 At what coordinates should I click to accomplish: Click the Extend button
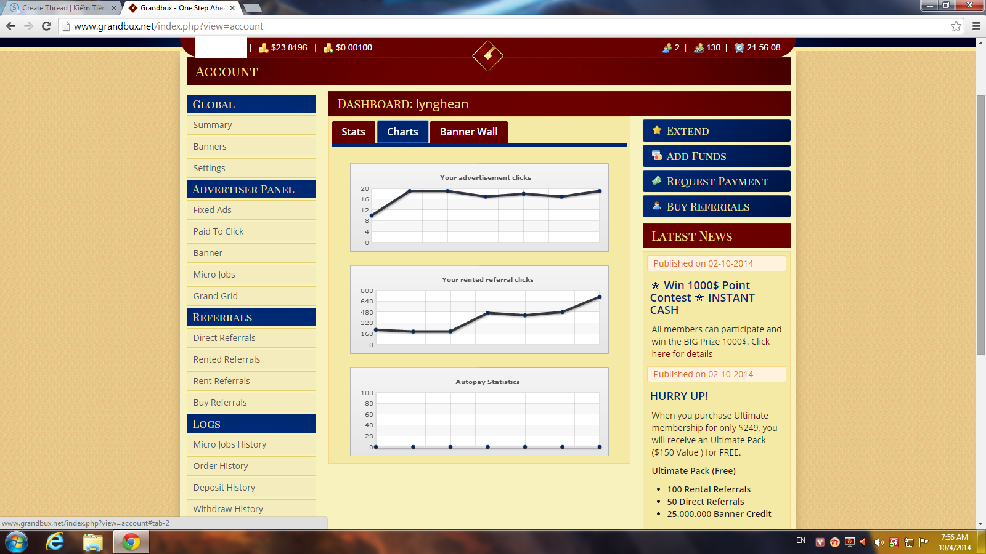717,130
